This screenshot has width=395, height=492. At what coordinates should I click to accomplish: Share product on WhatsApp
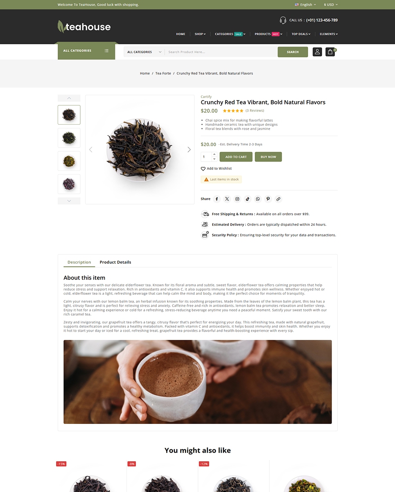258,199
